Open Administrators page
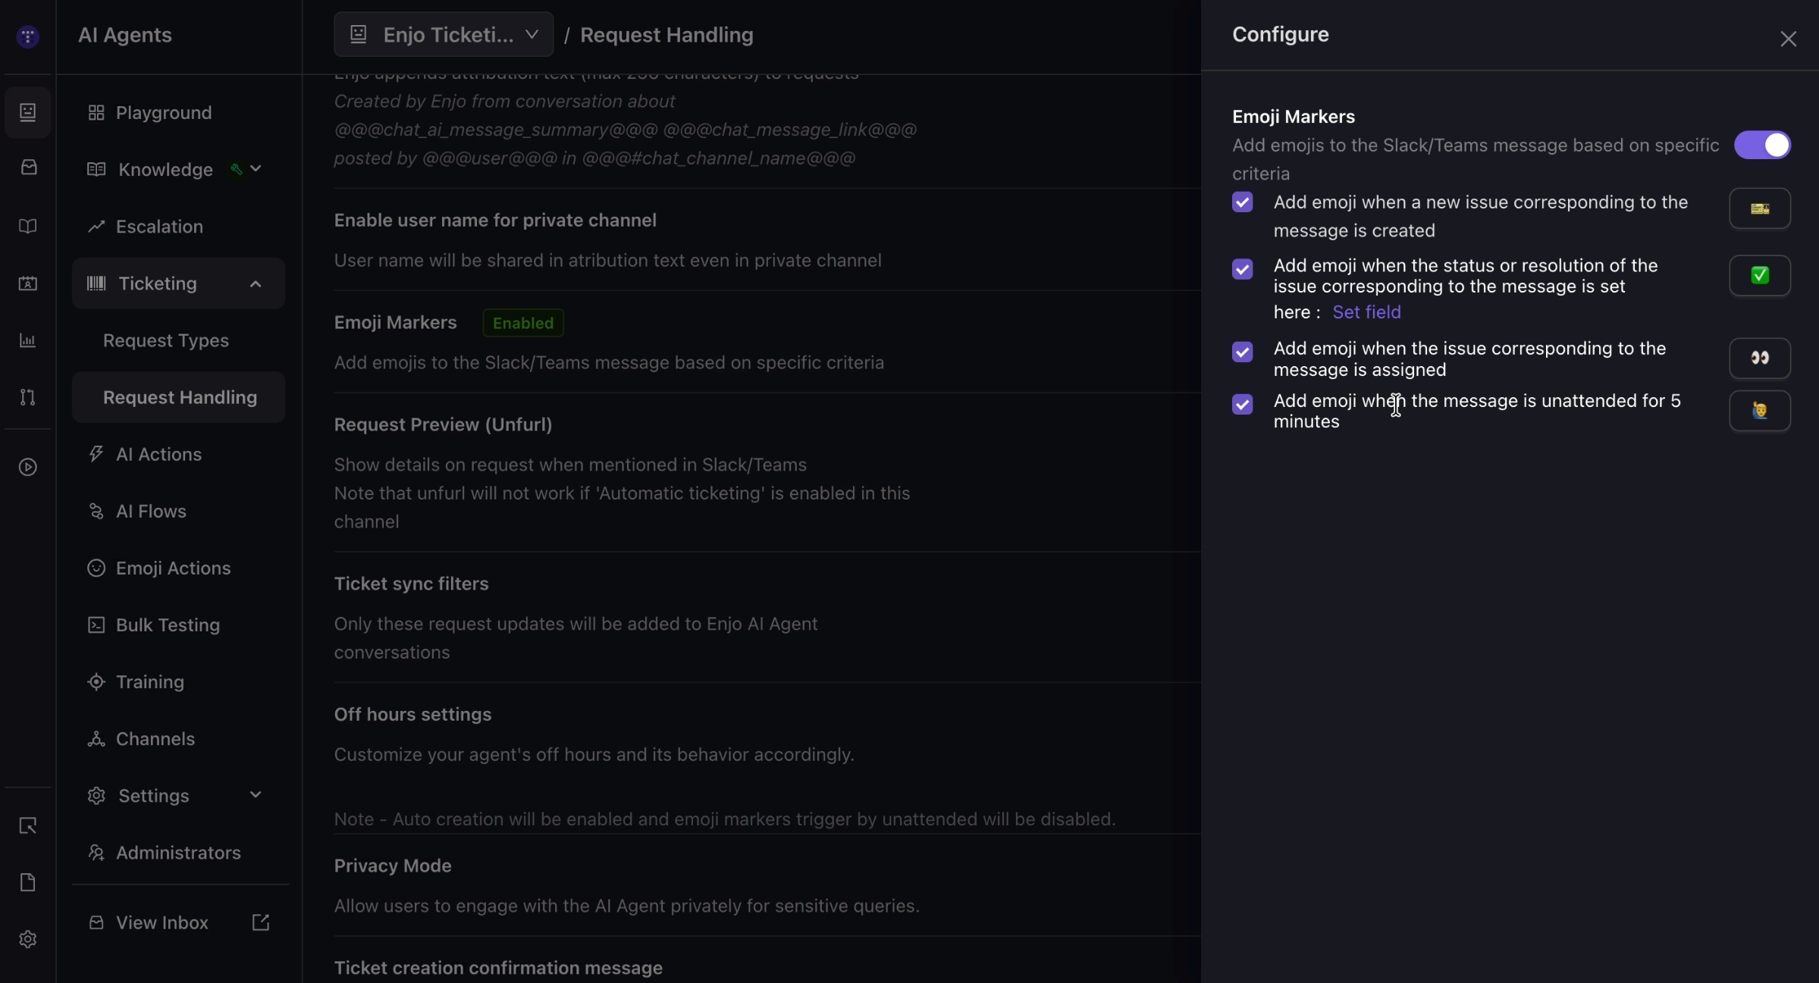Screen dimensions: 1819x983 coord(178,853)
